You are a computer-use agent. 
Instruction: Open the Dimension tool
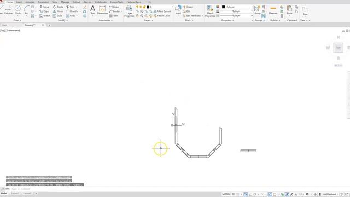point(102,10)
